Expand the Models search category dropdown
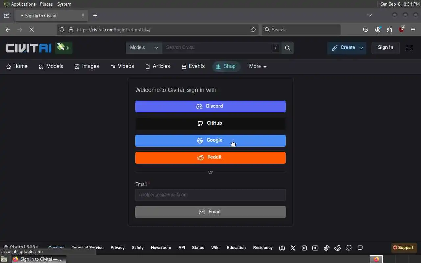Viewport: 421px width, 263px height. click(144, 48)
